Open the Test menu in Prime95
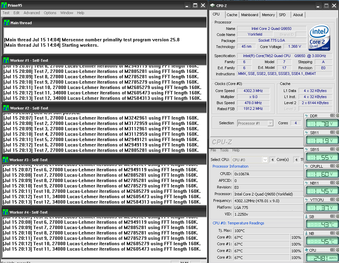The image size is (339, 263). 6,13
